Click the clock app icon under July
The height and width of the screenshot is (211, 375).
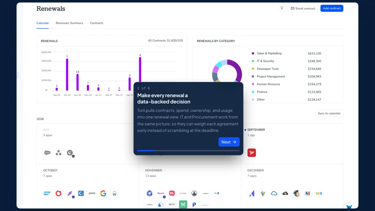click(x=70, y=153)
